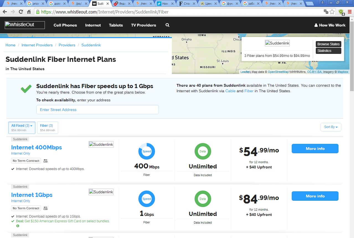Open the Leaflet map attribution link

(x=245, y=72)
